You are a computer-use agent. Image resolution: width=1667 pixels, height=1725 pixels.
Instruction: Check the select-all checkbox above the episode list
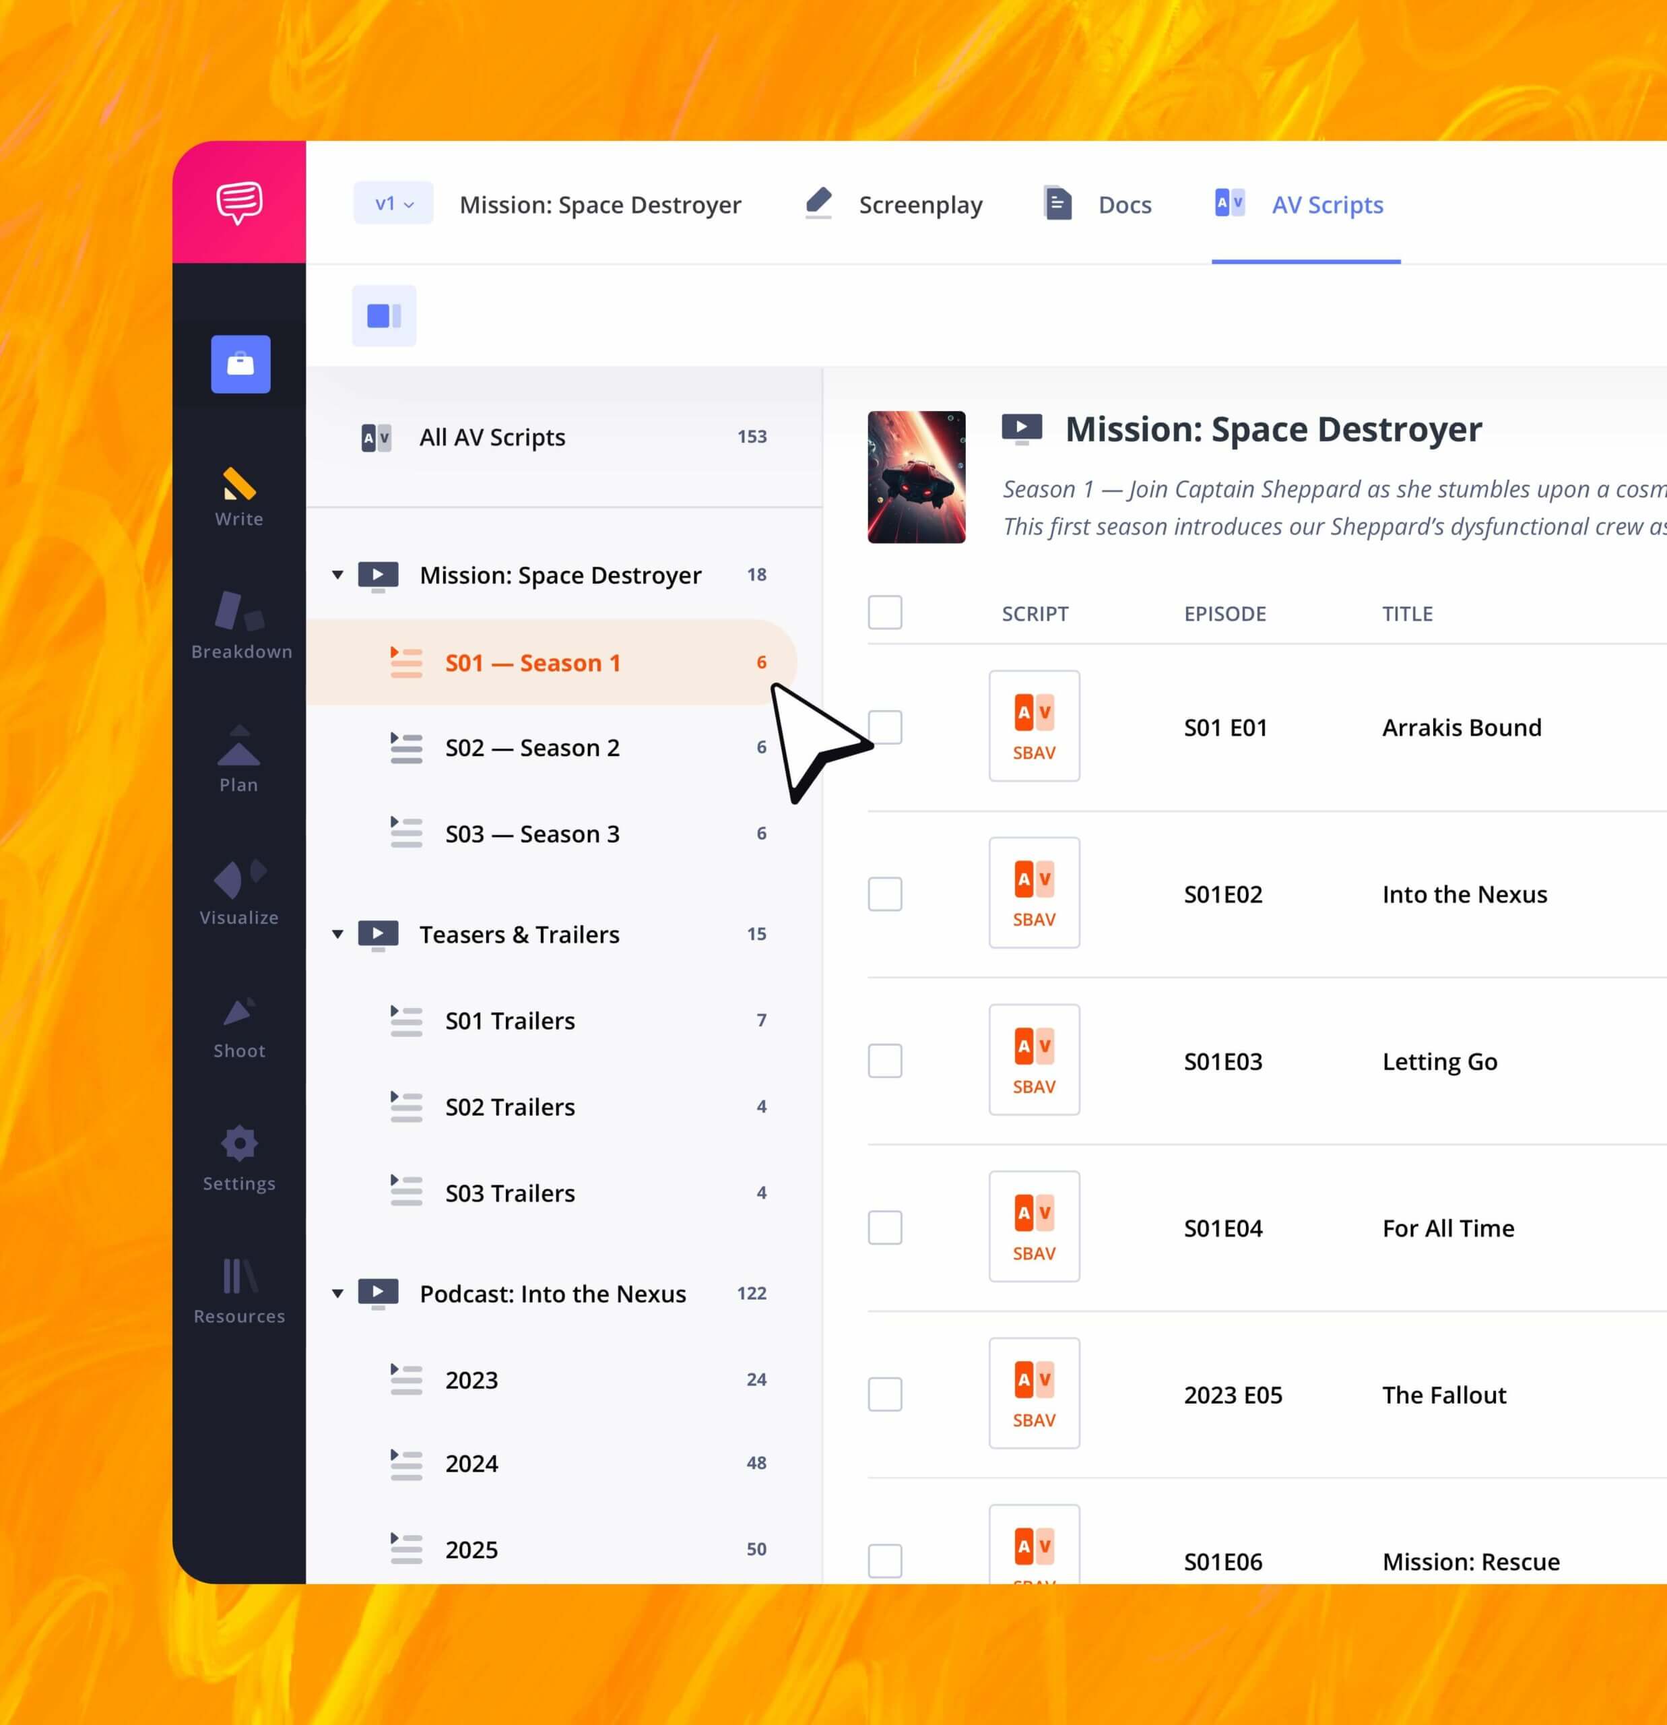(x=885, y=613)
